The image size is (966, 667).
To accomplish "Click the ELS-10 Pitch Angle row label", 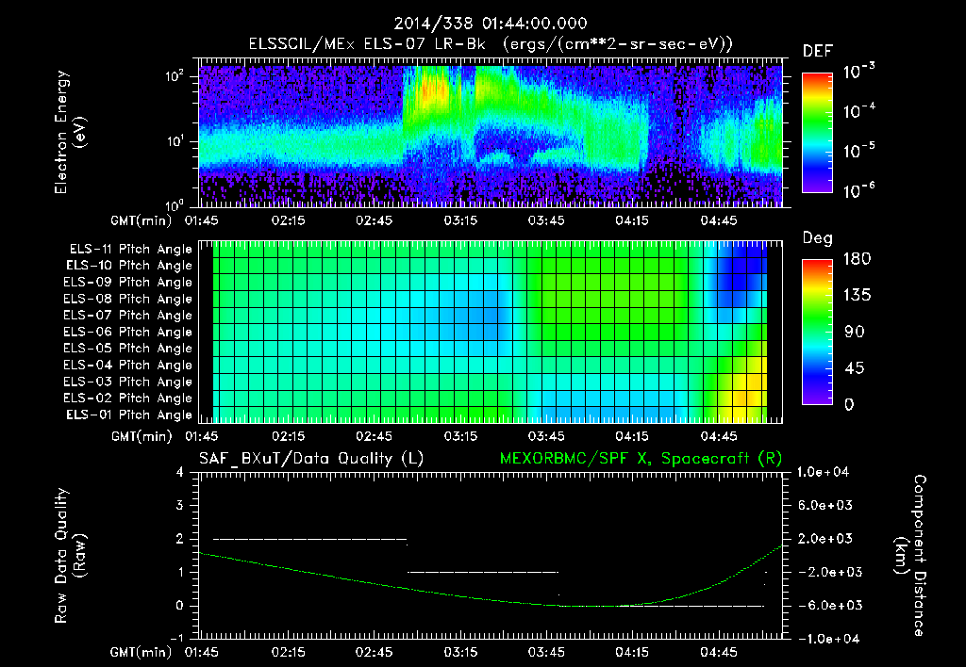I will tap(129, 266).
